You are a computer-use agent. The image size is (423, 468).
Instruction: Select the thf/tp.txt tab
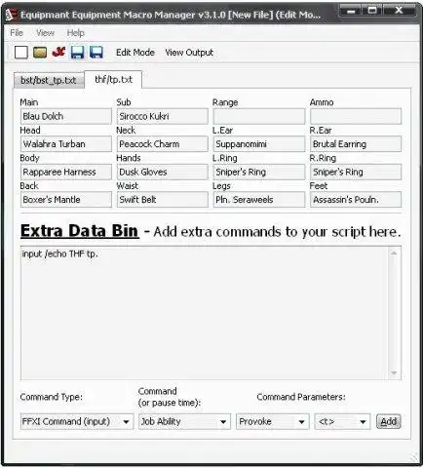click(113, 79)
